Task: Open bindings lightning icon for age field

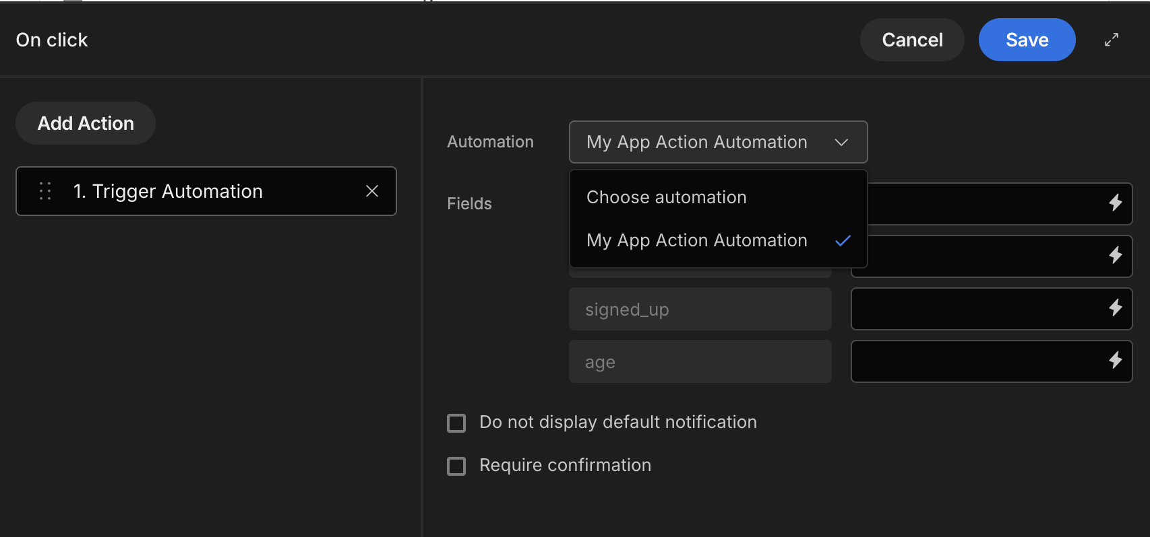Action: click(x=1116, y=361)
